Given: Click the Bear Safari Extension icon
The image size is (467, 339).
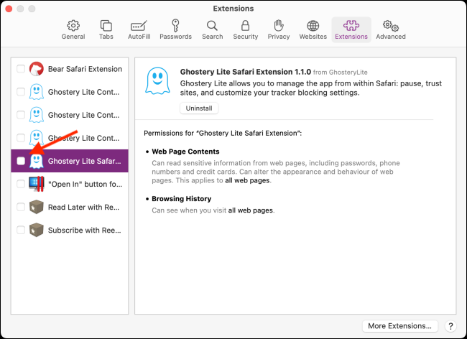Looking at the screenshot, I should (x=37, y=69).
